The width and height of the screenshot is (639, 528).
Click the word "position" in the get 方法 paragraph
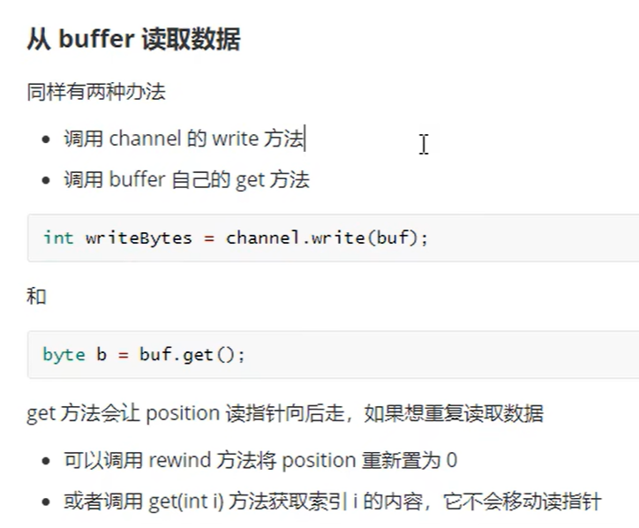177,413
